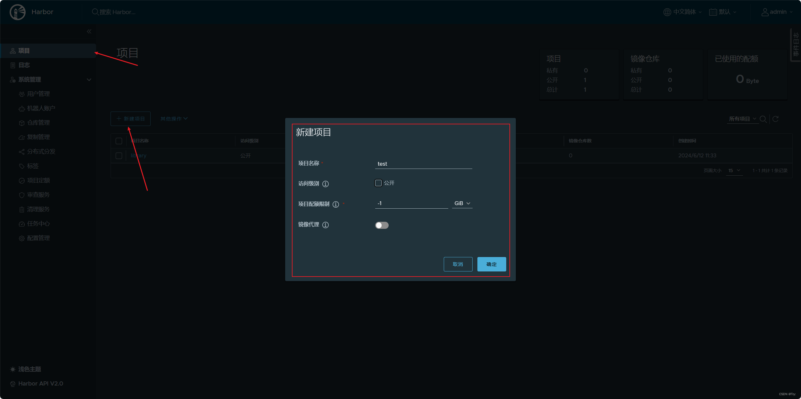Click the 项目名称 input field containing test
The height and width of the screenshot is (399, 801).
423,164
